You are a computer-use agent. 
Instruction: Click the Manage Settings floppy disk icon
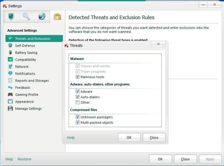(10, 109)
